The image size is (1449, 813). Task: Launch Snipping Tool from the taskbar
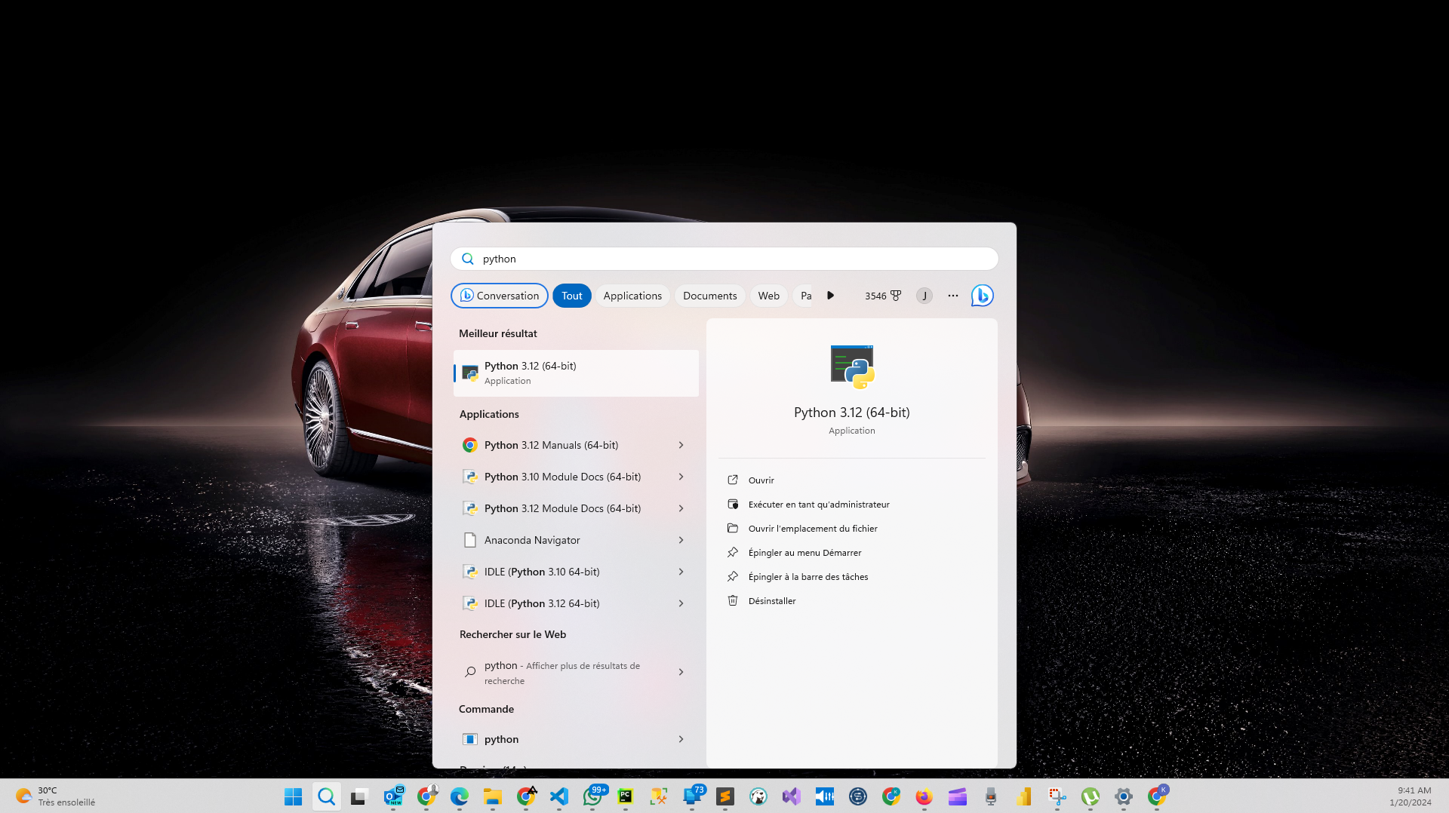(x=1057, y=796)
